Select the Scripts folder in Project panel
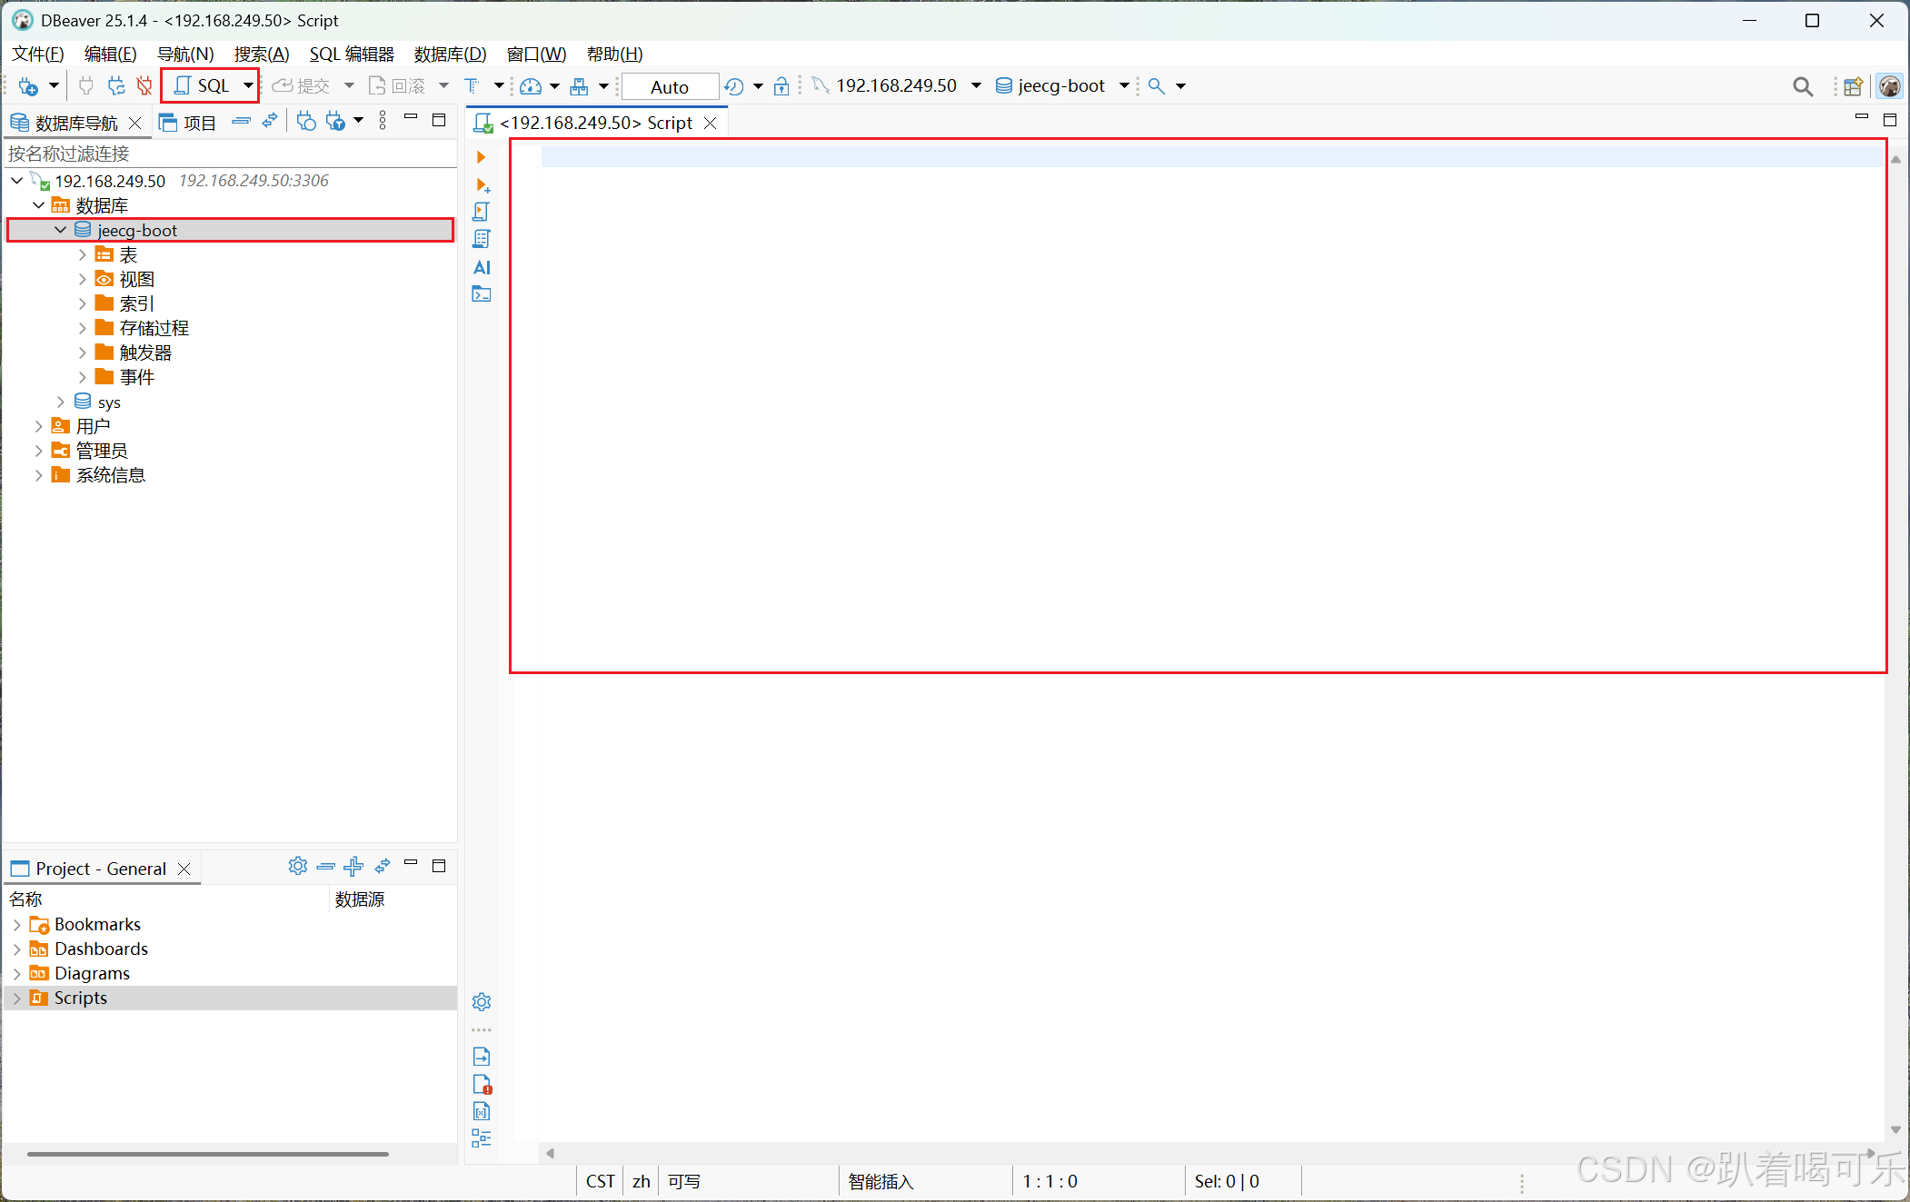 click(80, 998)
